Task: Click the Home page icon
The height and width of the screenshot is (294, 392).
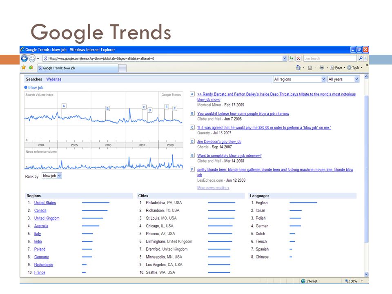Action: coord(298,67)
